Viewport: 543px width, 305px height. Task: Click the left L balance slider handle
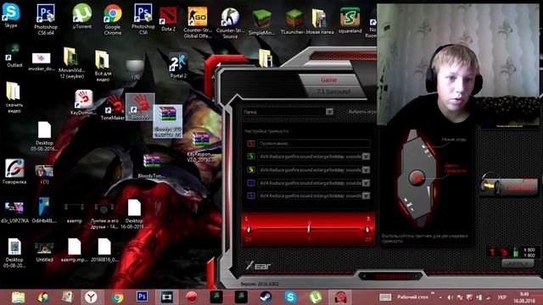point(249,229)
